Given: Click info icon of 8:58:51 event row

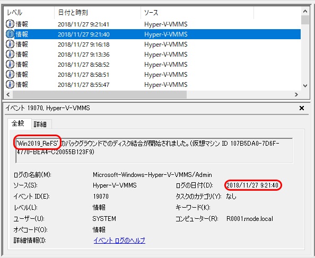Looking at the screenshot, I should tap(10, 74).
